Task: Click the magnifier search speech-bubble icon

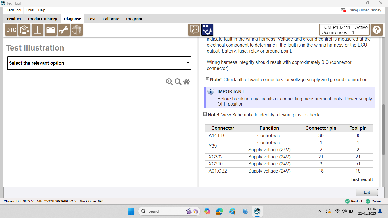Action: point(194,30)
